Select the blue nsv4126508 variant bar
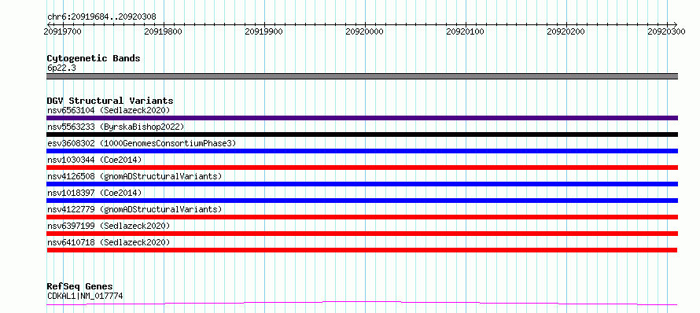 tap(362, 184)
